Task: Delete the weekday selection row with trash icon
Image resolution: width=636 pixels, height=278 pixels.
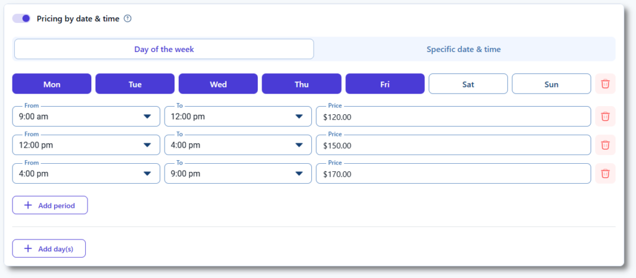Action: 605,84
